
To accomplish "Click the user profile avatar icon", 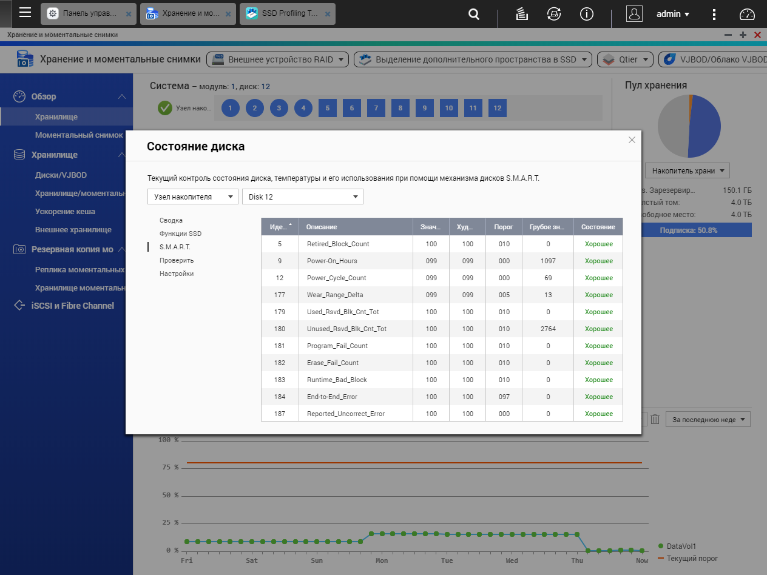I will point(634,14).
